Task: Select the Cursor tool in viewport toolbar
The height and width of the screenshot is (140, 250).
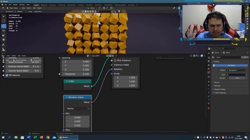Action: 4,21
